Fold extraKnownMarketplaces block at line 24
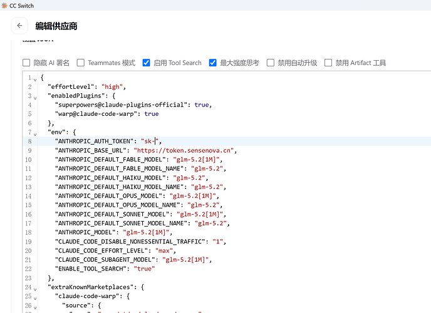 (x=35, y=289)
